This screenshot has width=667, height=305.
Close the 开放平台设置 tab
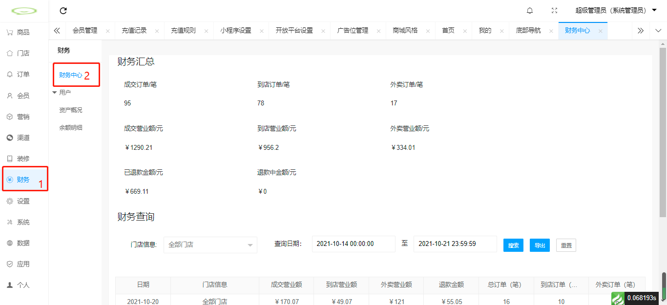pos(323,31)
